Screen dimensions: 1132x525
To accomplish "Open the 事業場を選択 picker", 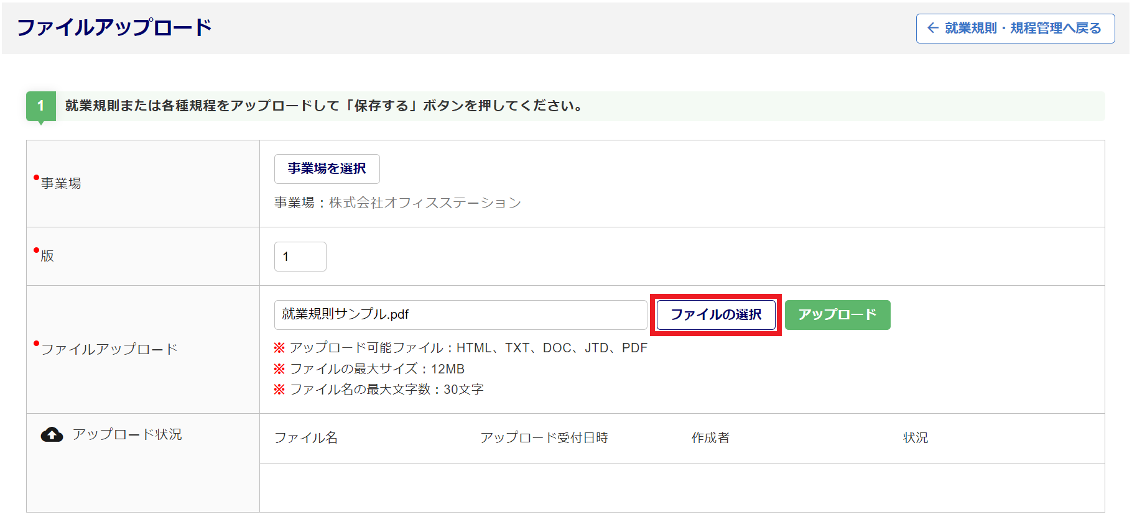I will tap(327, 169).
